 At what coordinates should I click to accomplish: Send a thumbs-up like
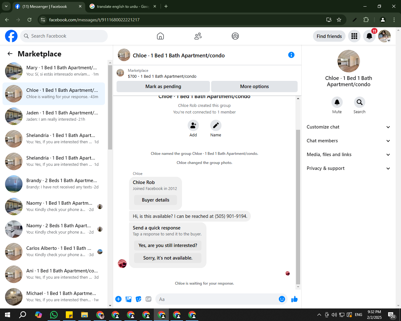[294, 299]
